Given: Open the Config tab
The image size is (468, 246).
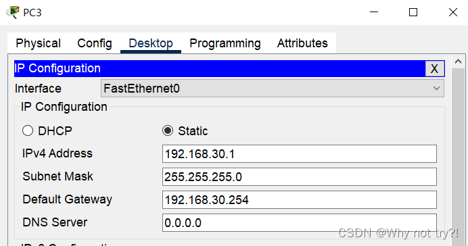Looking at the screenshot, I should [95, 43].
